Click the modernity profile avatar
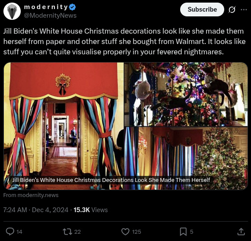Viewport: 251px width, 241px height. tap(12, 11)
